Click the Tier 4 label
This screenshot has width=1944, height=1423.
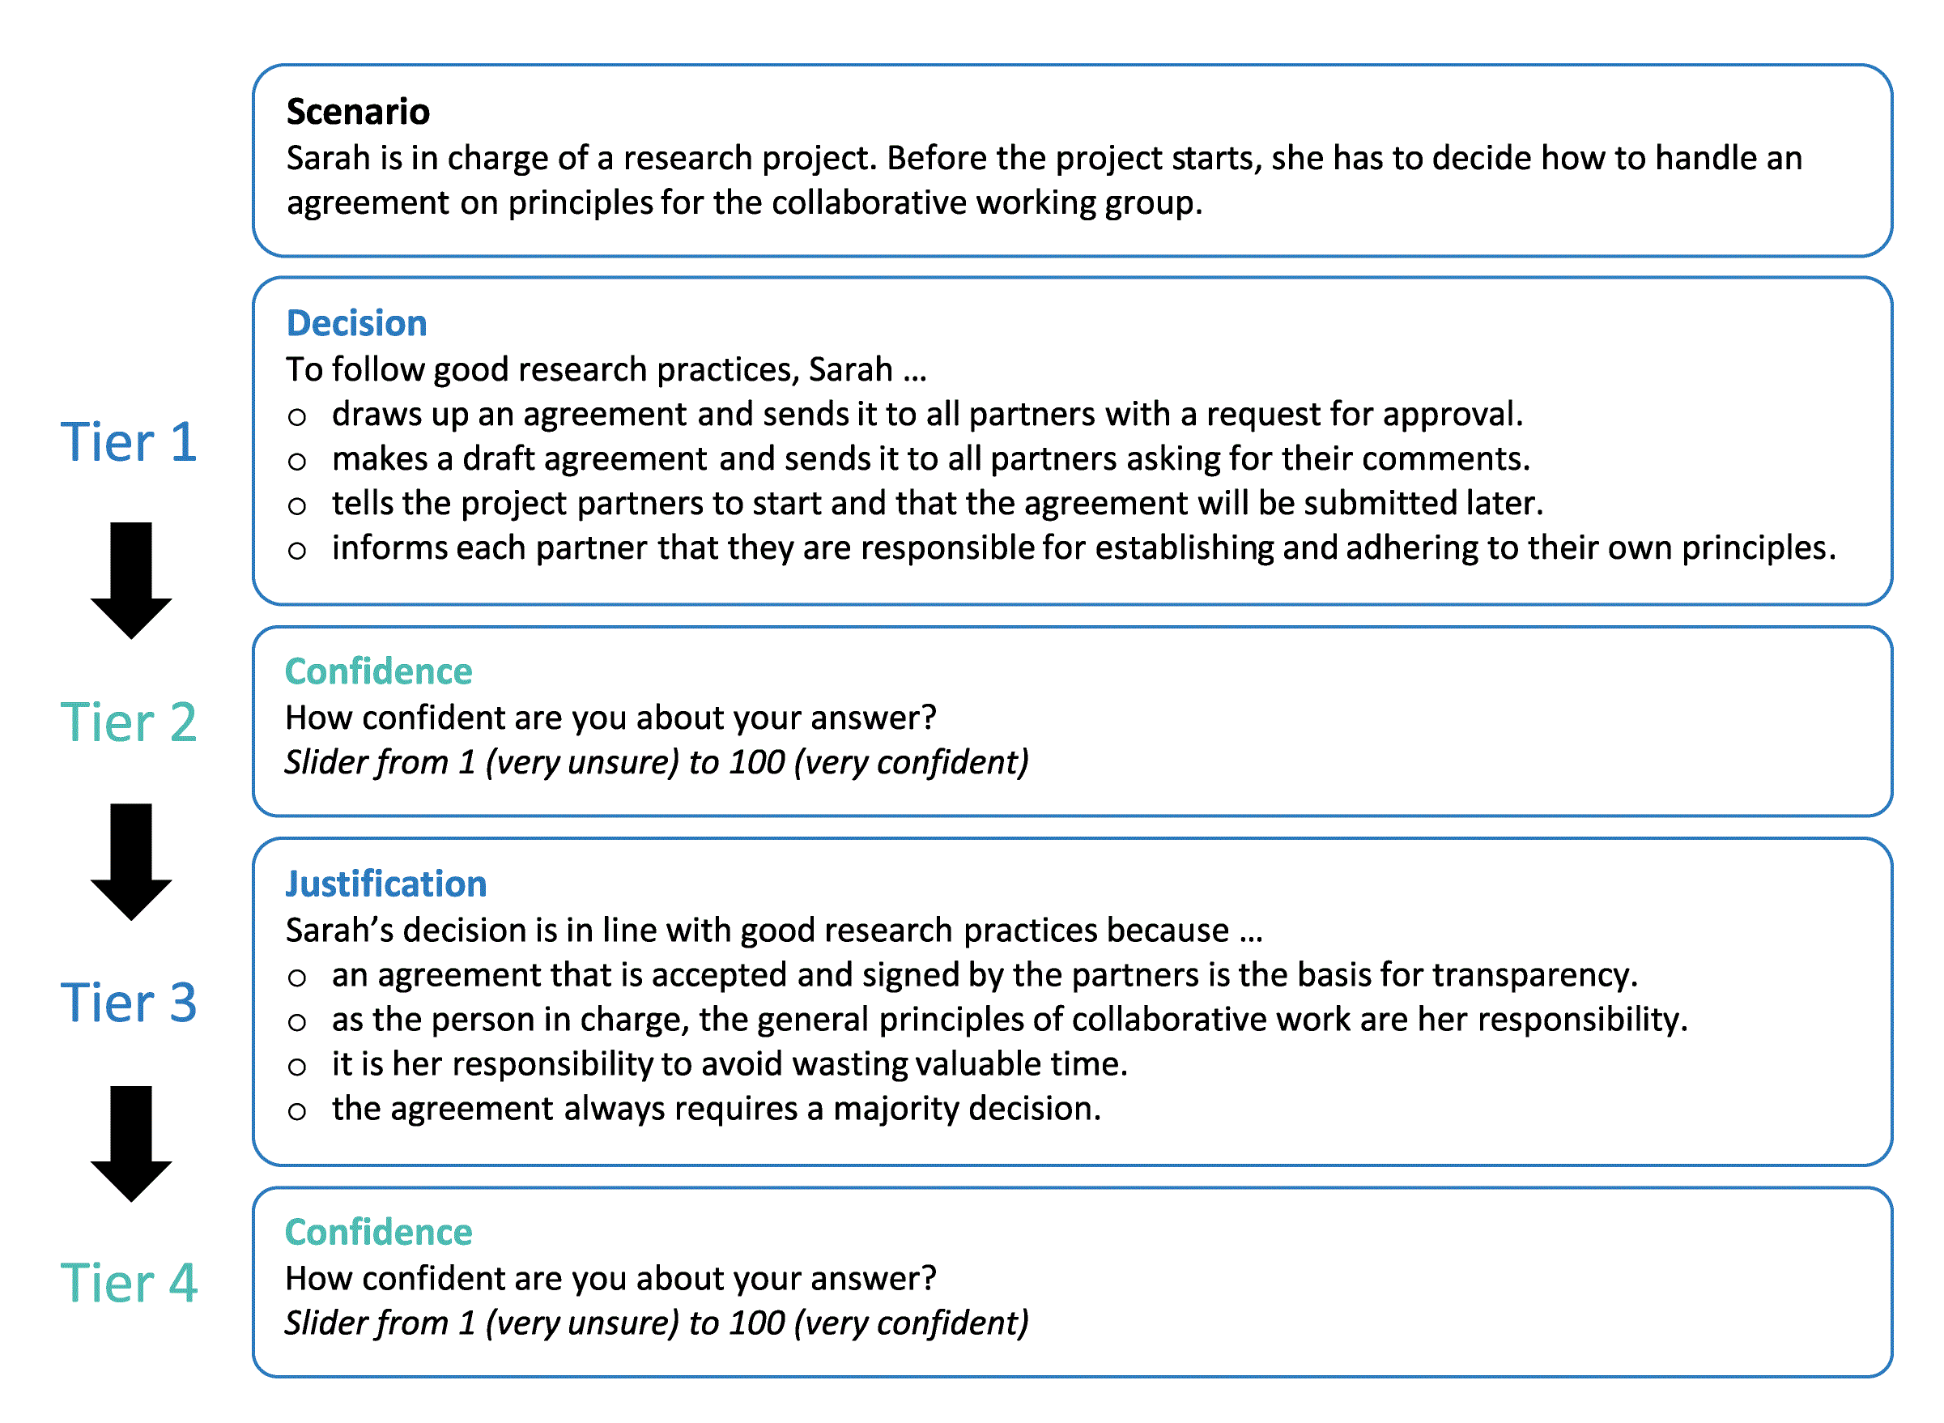129,1283
